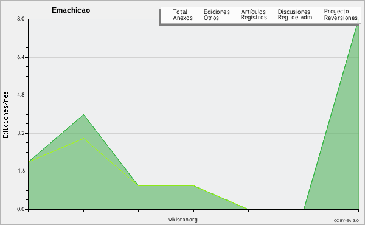Screen dimensions: 365x225
Task: Click the 8.0 y-axis value
Action: click(x=21, y=19)
